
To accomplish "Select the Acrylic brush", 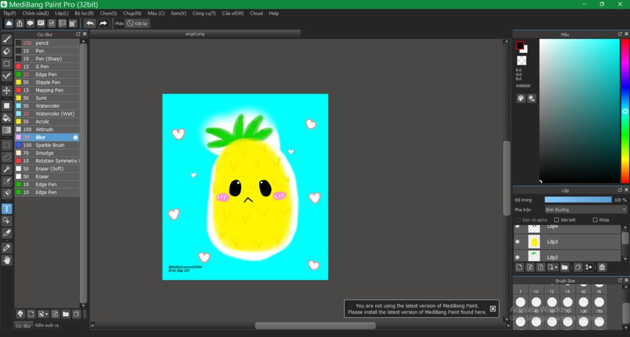I will pos(47,122).
